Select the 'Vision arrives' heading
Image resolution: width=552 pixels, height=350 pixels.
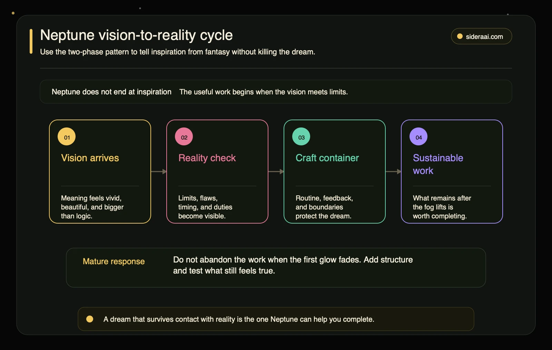pyautogui.click(x=90, y=158)
